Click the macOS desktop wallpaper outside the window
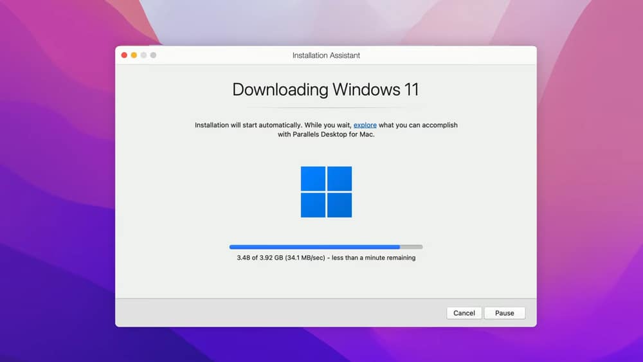Image resolution: width=643 pixels, height=362 pixels. pos(58,193)
